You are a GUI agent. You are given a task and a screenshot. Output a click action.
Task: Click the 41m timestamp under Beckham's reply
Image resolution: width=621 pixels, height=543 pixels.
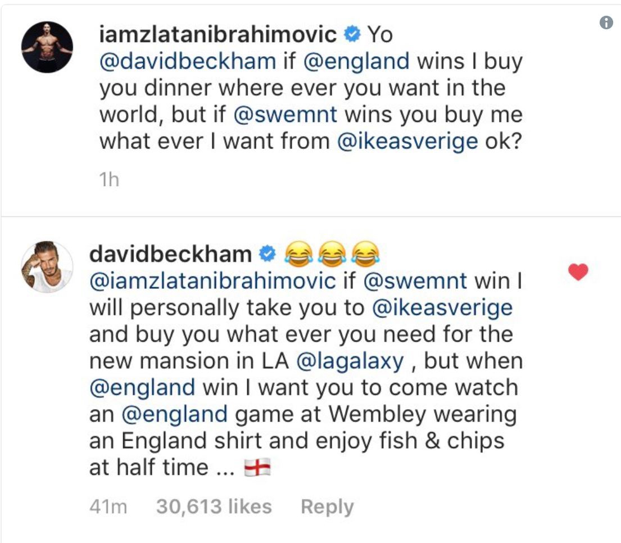(108, 506)
